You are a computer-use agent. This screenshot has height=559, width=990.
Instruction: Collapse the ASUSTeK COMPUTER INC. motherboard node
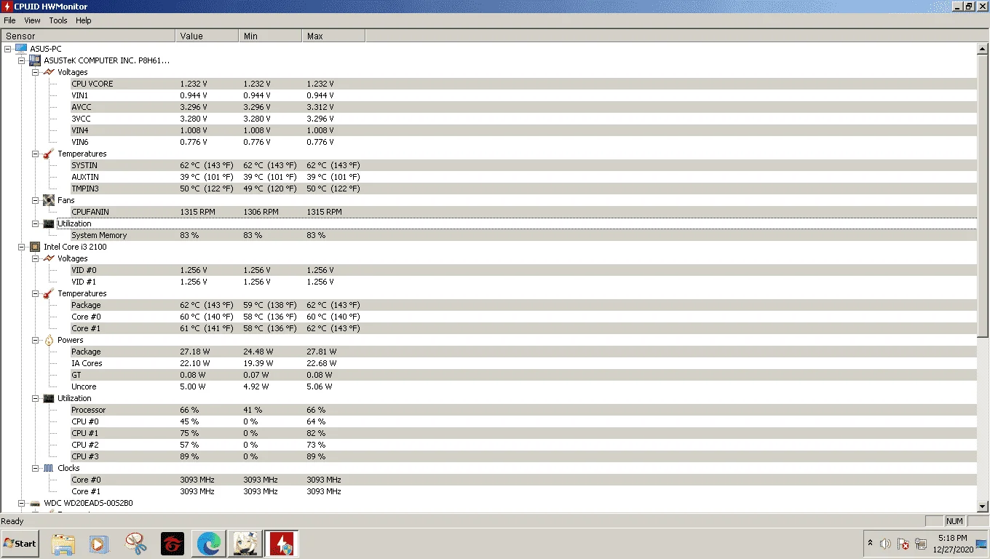22,60
